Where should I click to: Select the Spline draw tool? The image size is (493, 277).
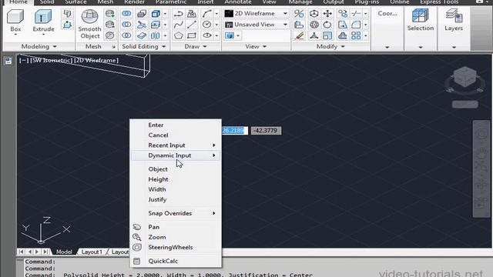coord(178,25)
